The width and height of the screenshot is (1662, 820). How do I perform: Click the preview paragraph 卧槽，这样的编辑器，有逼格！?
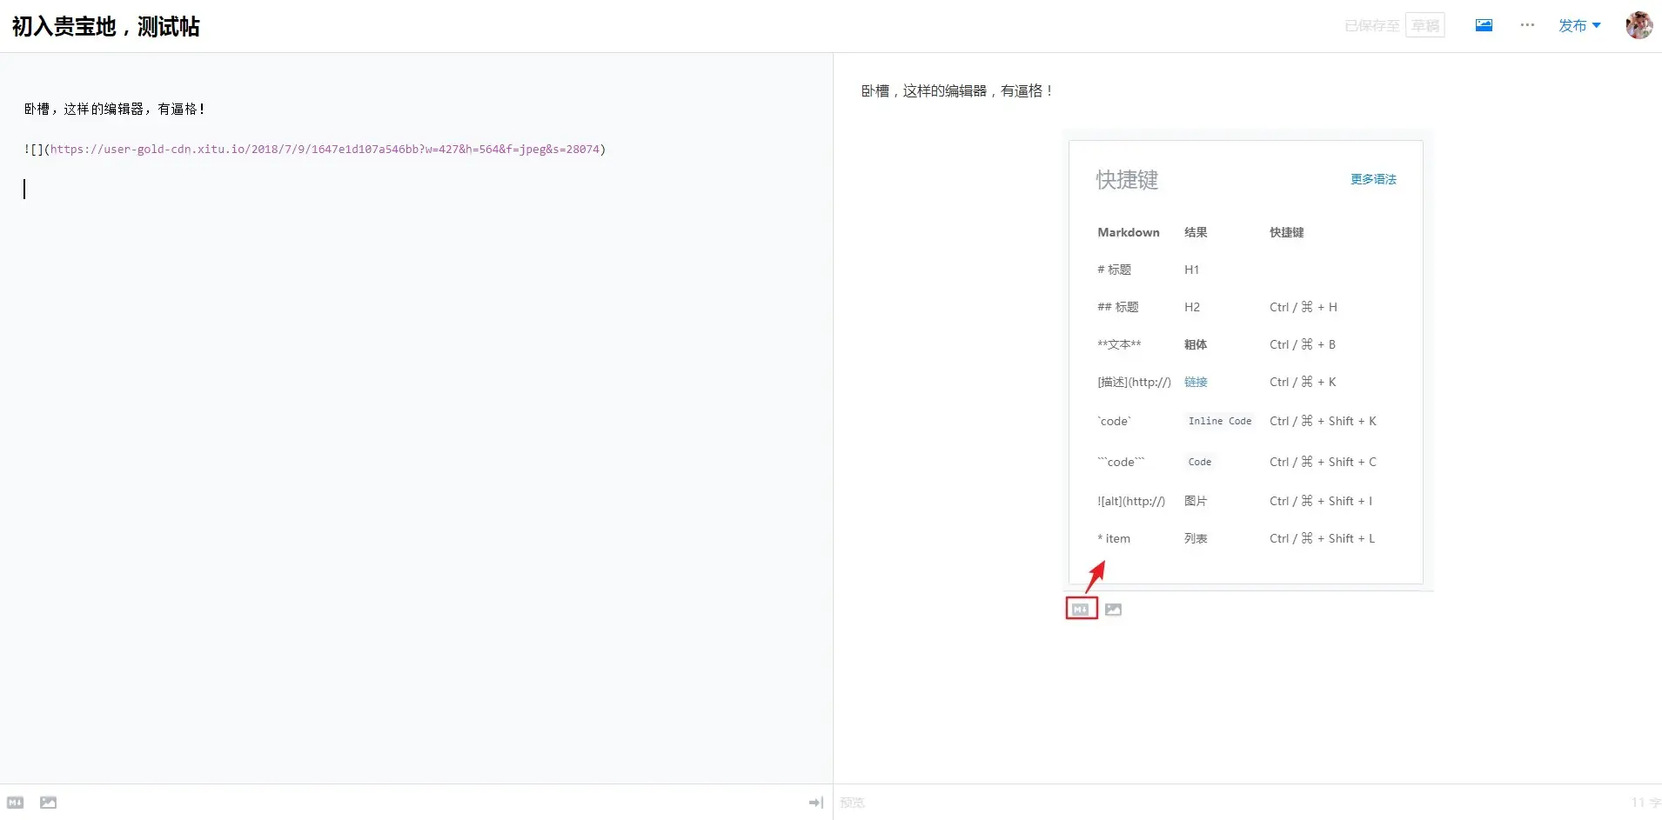pyautogui.click(x=958, y=90)
